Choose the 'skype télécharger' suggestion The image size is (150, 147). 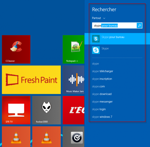pos(102,71)
